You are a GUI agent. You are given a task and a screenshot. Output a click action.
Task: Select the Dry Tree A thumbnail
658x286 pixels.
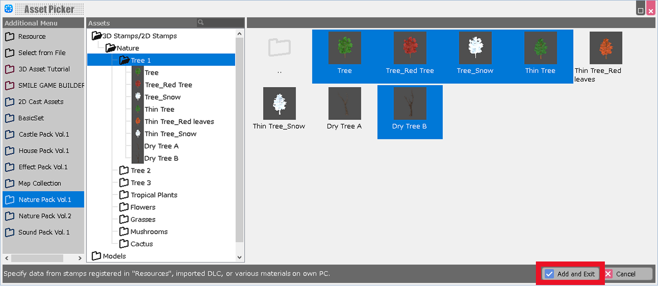tap(344, 104)
